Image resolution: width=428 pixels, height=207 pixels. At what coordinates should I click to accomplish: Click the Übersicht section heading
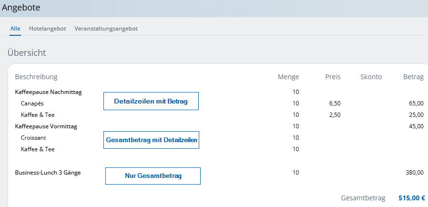click(x=27, y=53)
